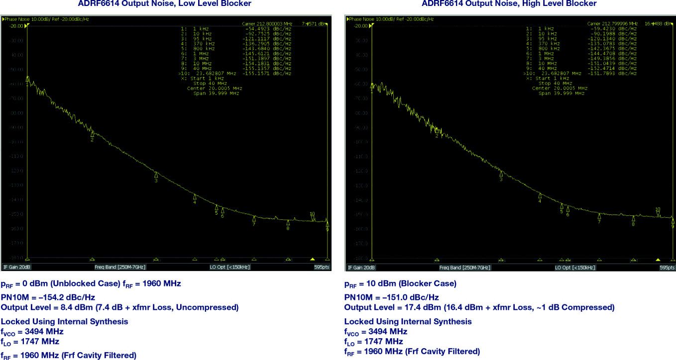Select marker 7 on the Low Level Blocker trace
Screen dimensions: 676x360
click(254, 220)
